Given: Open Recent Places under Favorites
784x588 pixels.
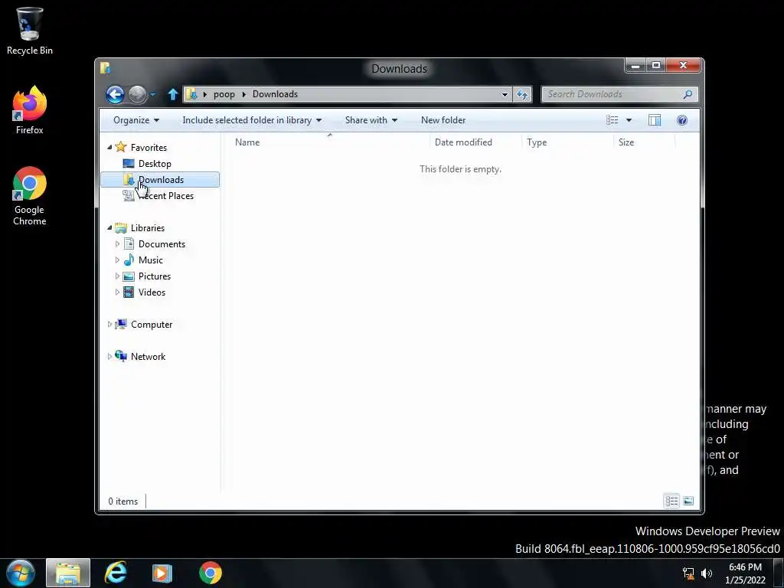Looking at the screenshot, I should pos(165,196).
